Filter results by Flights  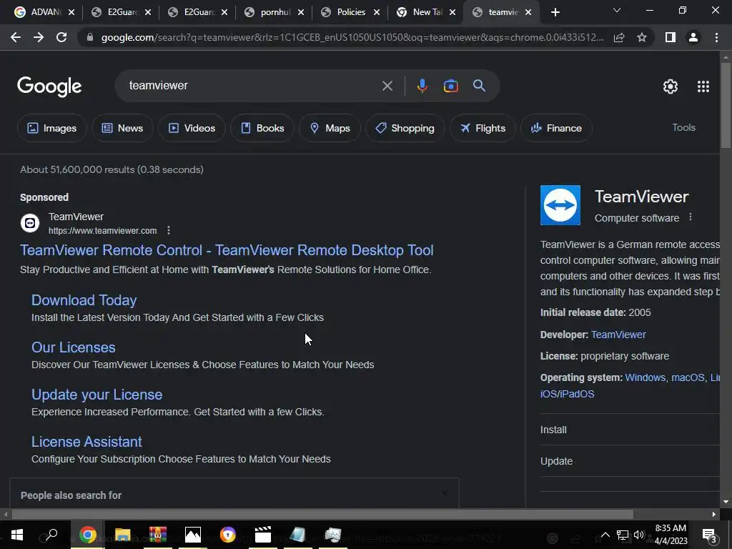click(483, 128)
